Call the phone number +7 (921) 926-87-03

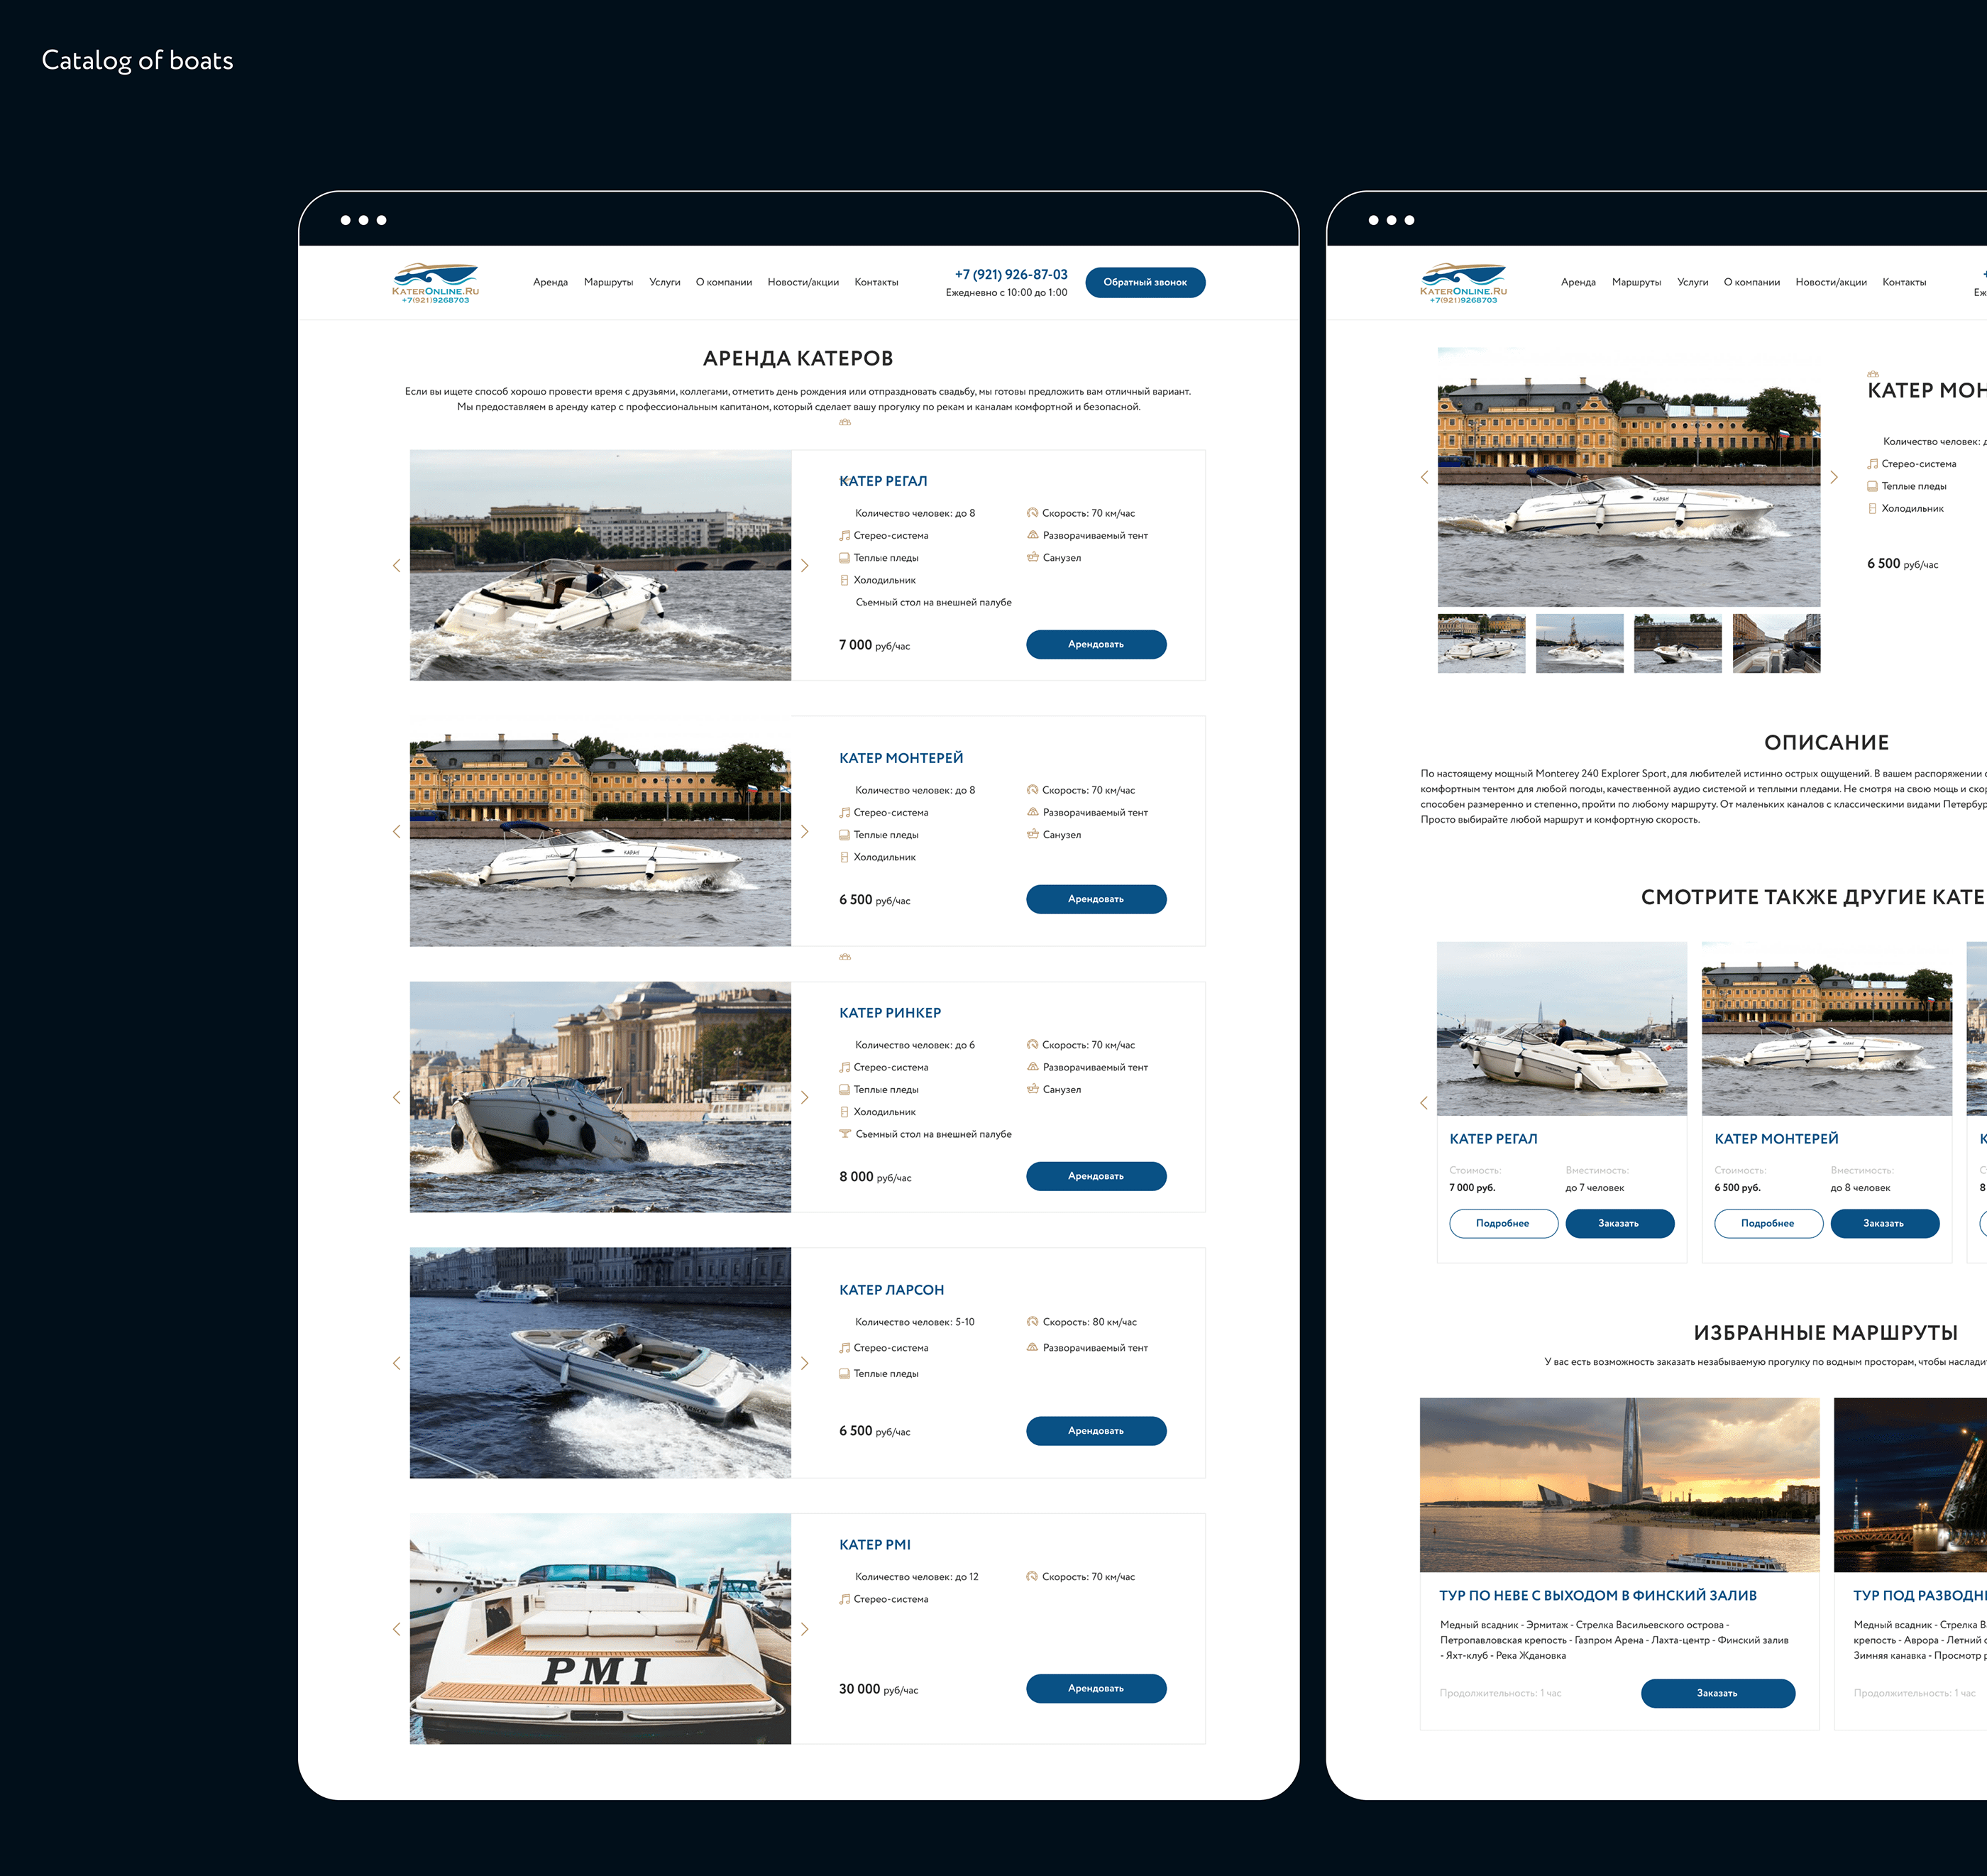(x=1011, y=273)
